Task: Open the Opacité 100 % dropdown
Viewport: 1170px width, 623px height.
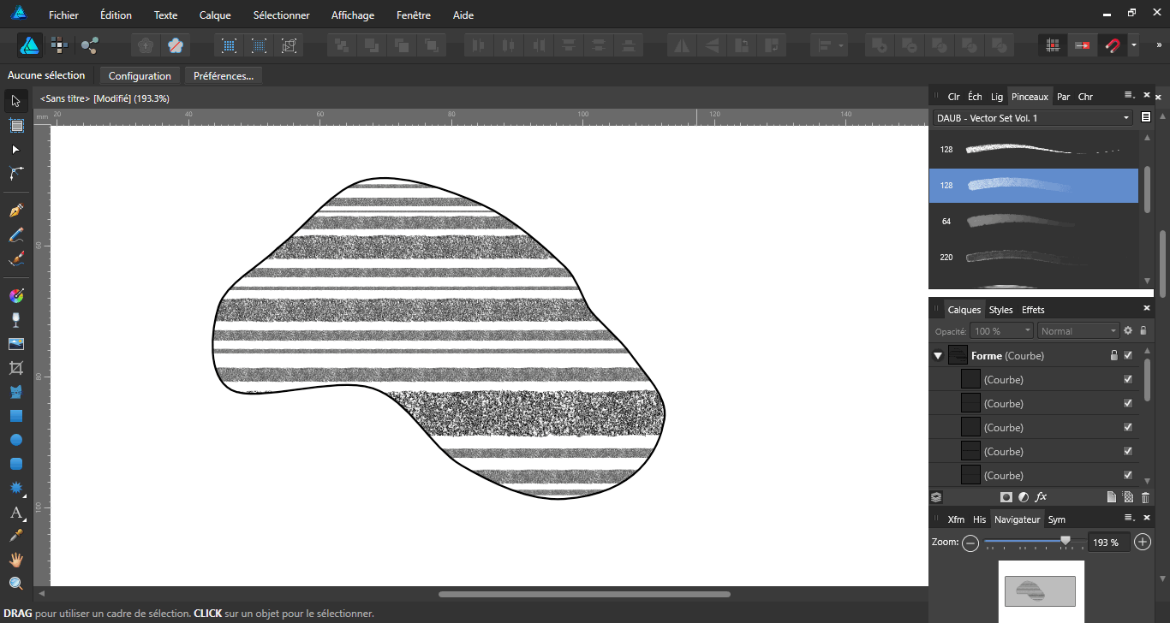Action: [1002, 330]
